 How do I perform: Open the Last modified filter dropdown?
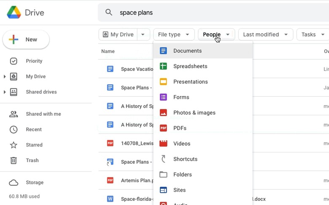coord(265,35)
